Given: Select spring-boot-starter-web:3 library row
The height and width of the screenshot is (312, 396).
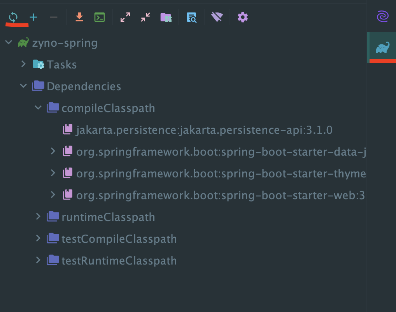Looking at the screenshot, I should pos(183,195).
